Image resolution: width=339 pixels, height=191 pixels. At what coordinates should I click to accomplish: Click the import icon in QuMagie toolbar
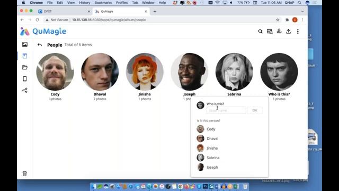279,31
